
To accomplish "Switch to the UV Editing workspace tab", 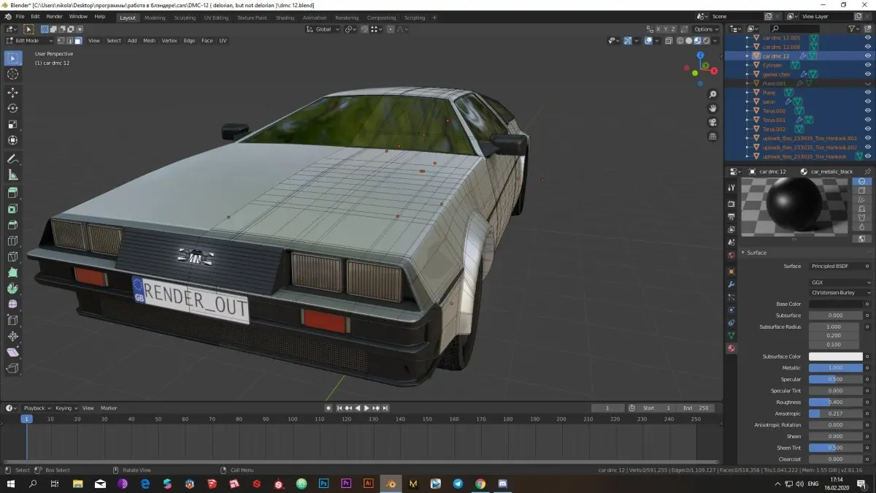I will point(216,18).
